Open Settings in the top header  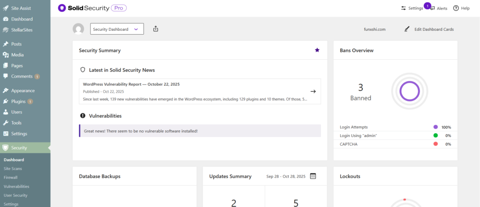412,8
